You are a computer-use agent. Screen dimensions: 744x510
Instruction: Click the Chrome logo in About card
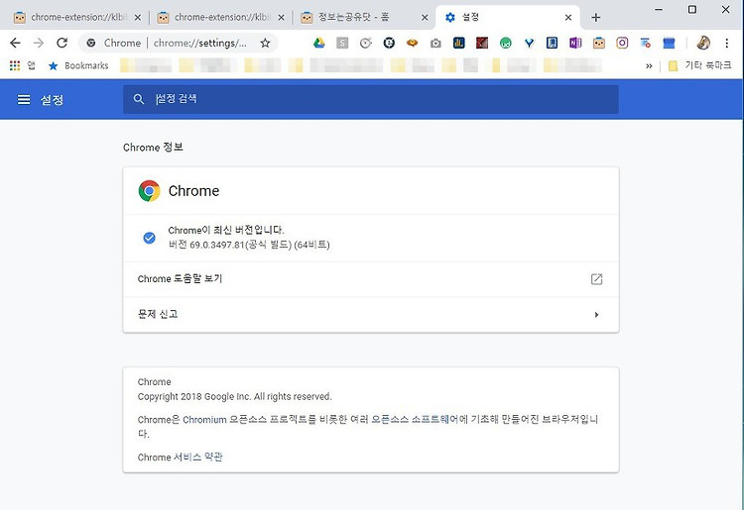pos(149,191)
